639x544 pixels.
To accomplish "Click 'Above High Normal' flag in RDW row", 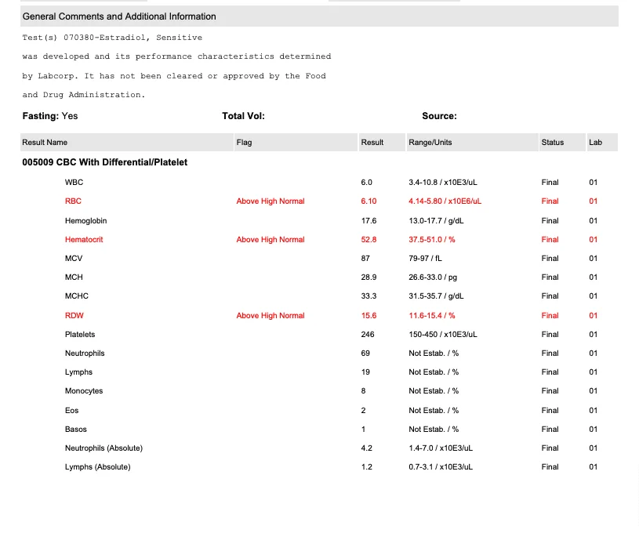I will (270, 315).
